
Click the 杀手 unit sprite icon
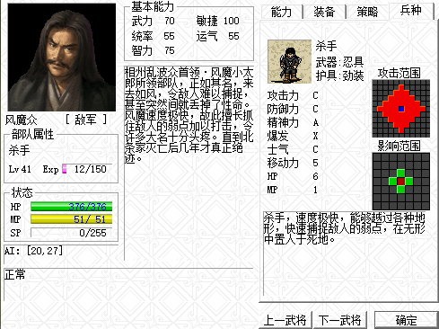point(289,62)
